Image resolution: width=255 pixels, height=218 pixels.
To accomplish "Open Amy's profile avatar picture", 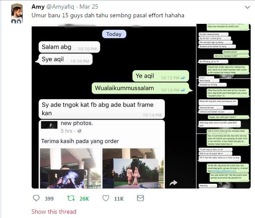I will point(17,13).
